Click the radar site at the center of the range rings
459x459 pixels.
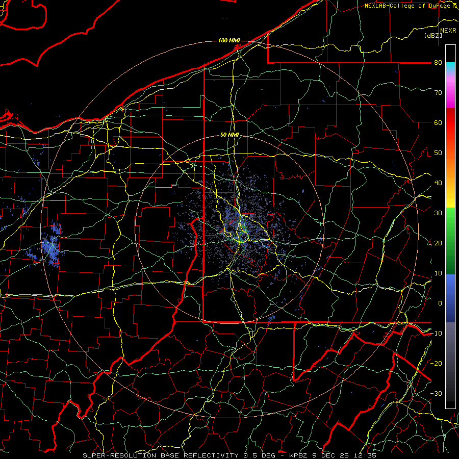pos(229,229)
